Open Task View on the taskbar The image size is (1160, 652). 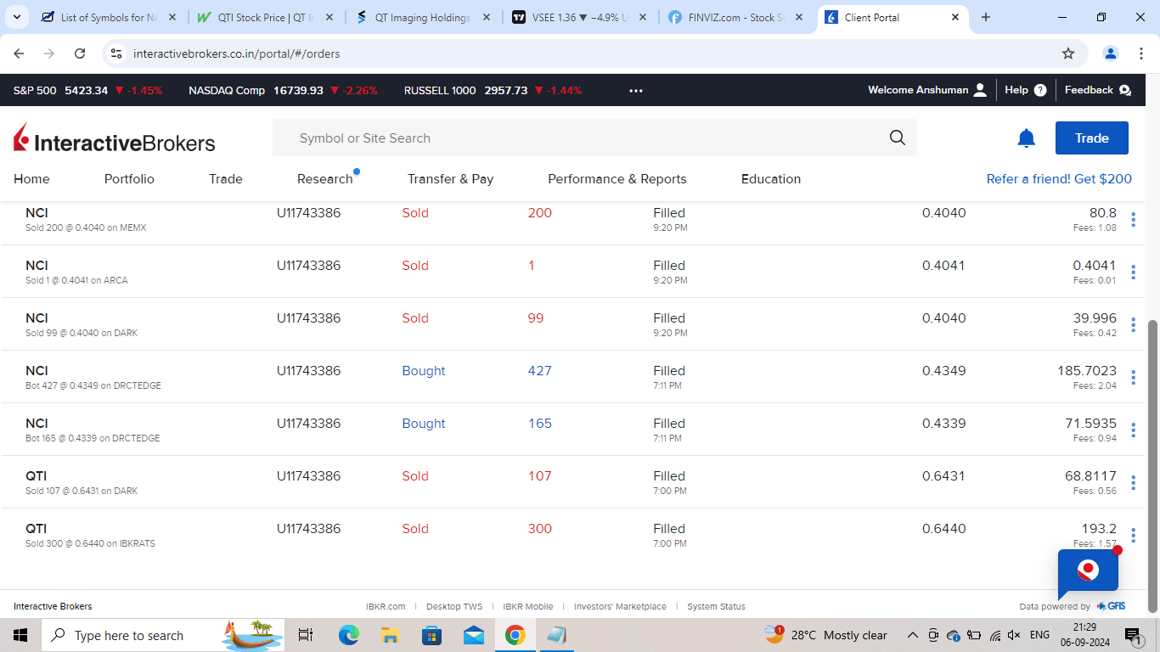click(307, 635)
